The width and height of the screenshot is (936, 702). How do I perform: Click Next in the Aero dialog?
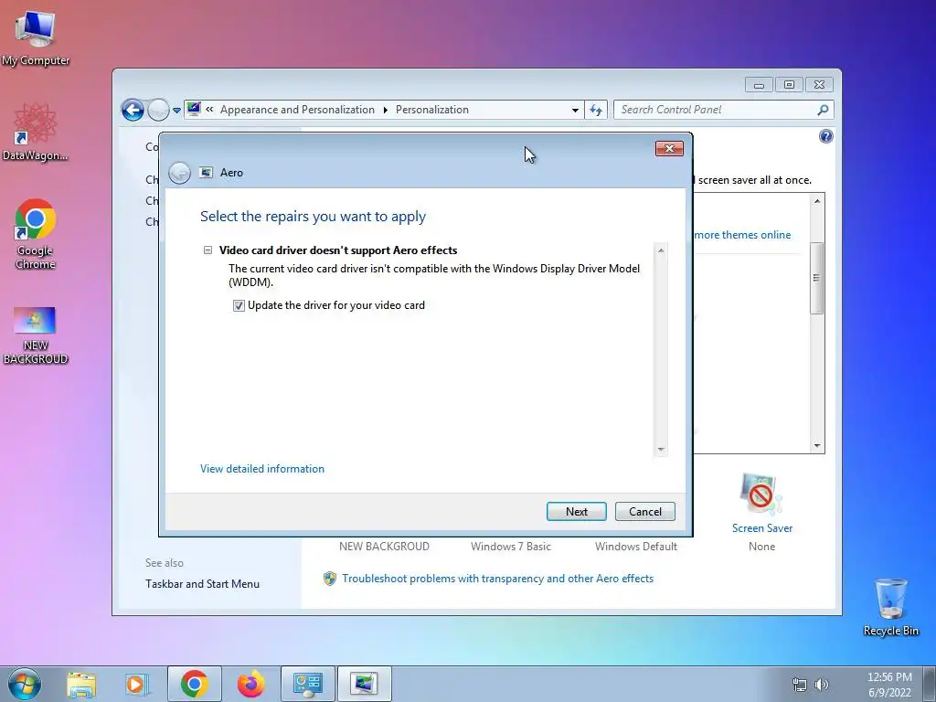coord(576,512)
